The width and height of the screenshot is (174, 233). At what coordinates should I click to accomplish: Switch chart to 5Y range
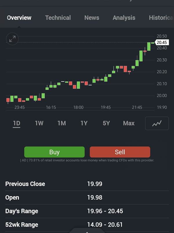[x=106, y=123]
